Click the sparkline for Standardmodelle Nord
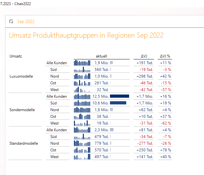 (x=82, y=143)
